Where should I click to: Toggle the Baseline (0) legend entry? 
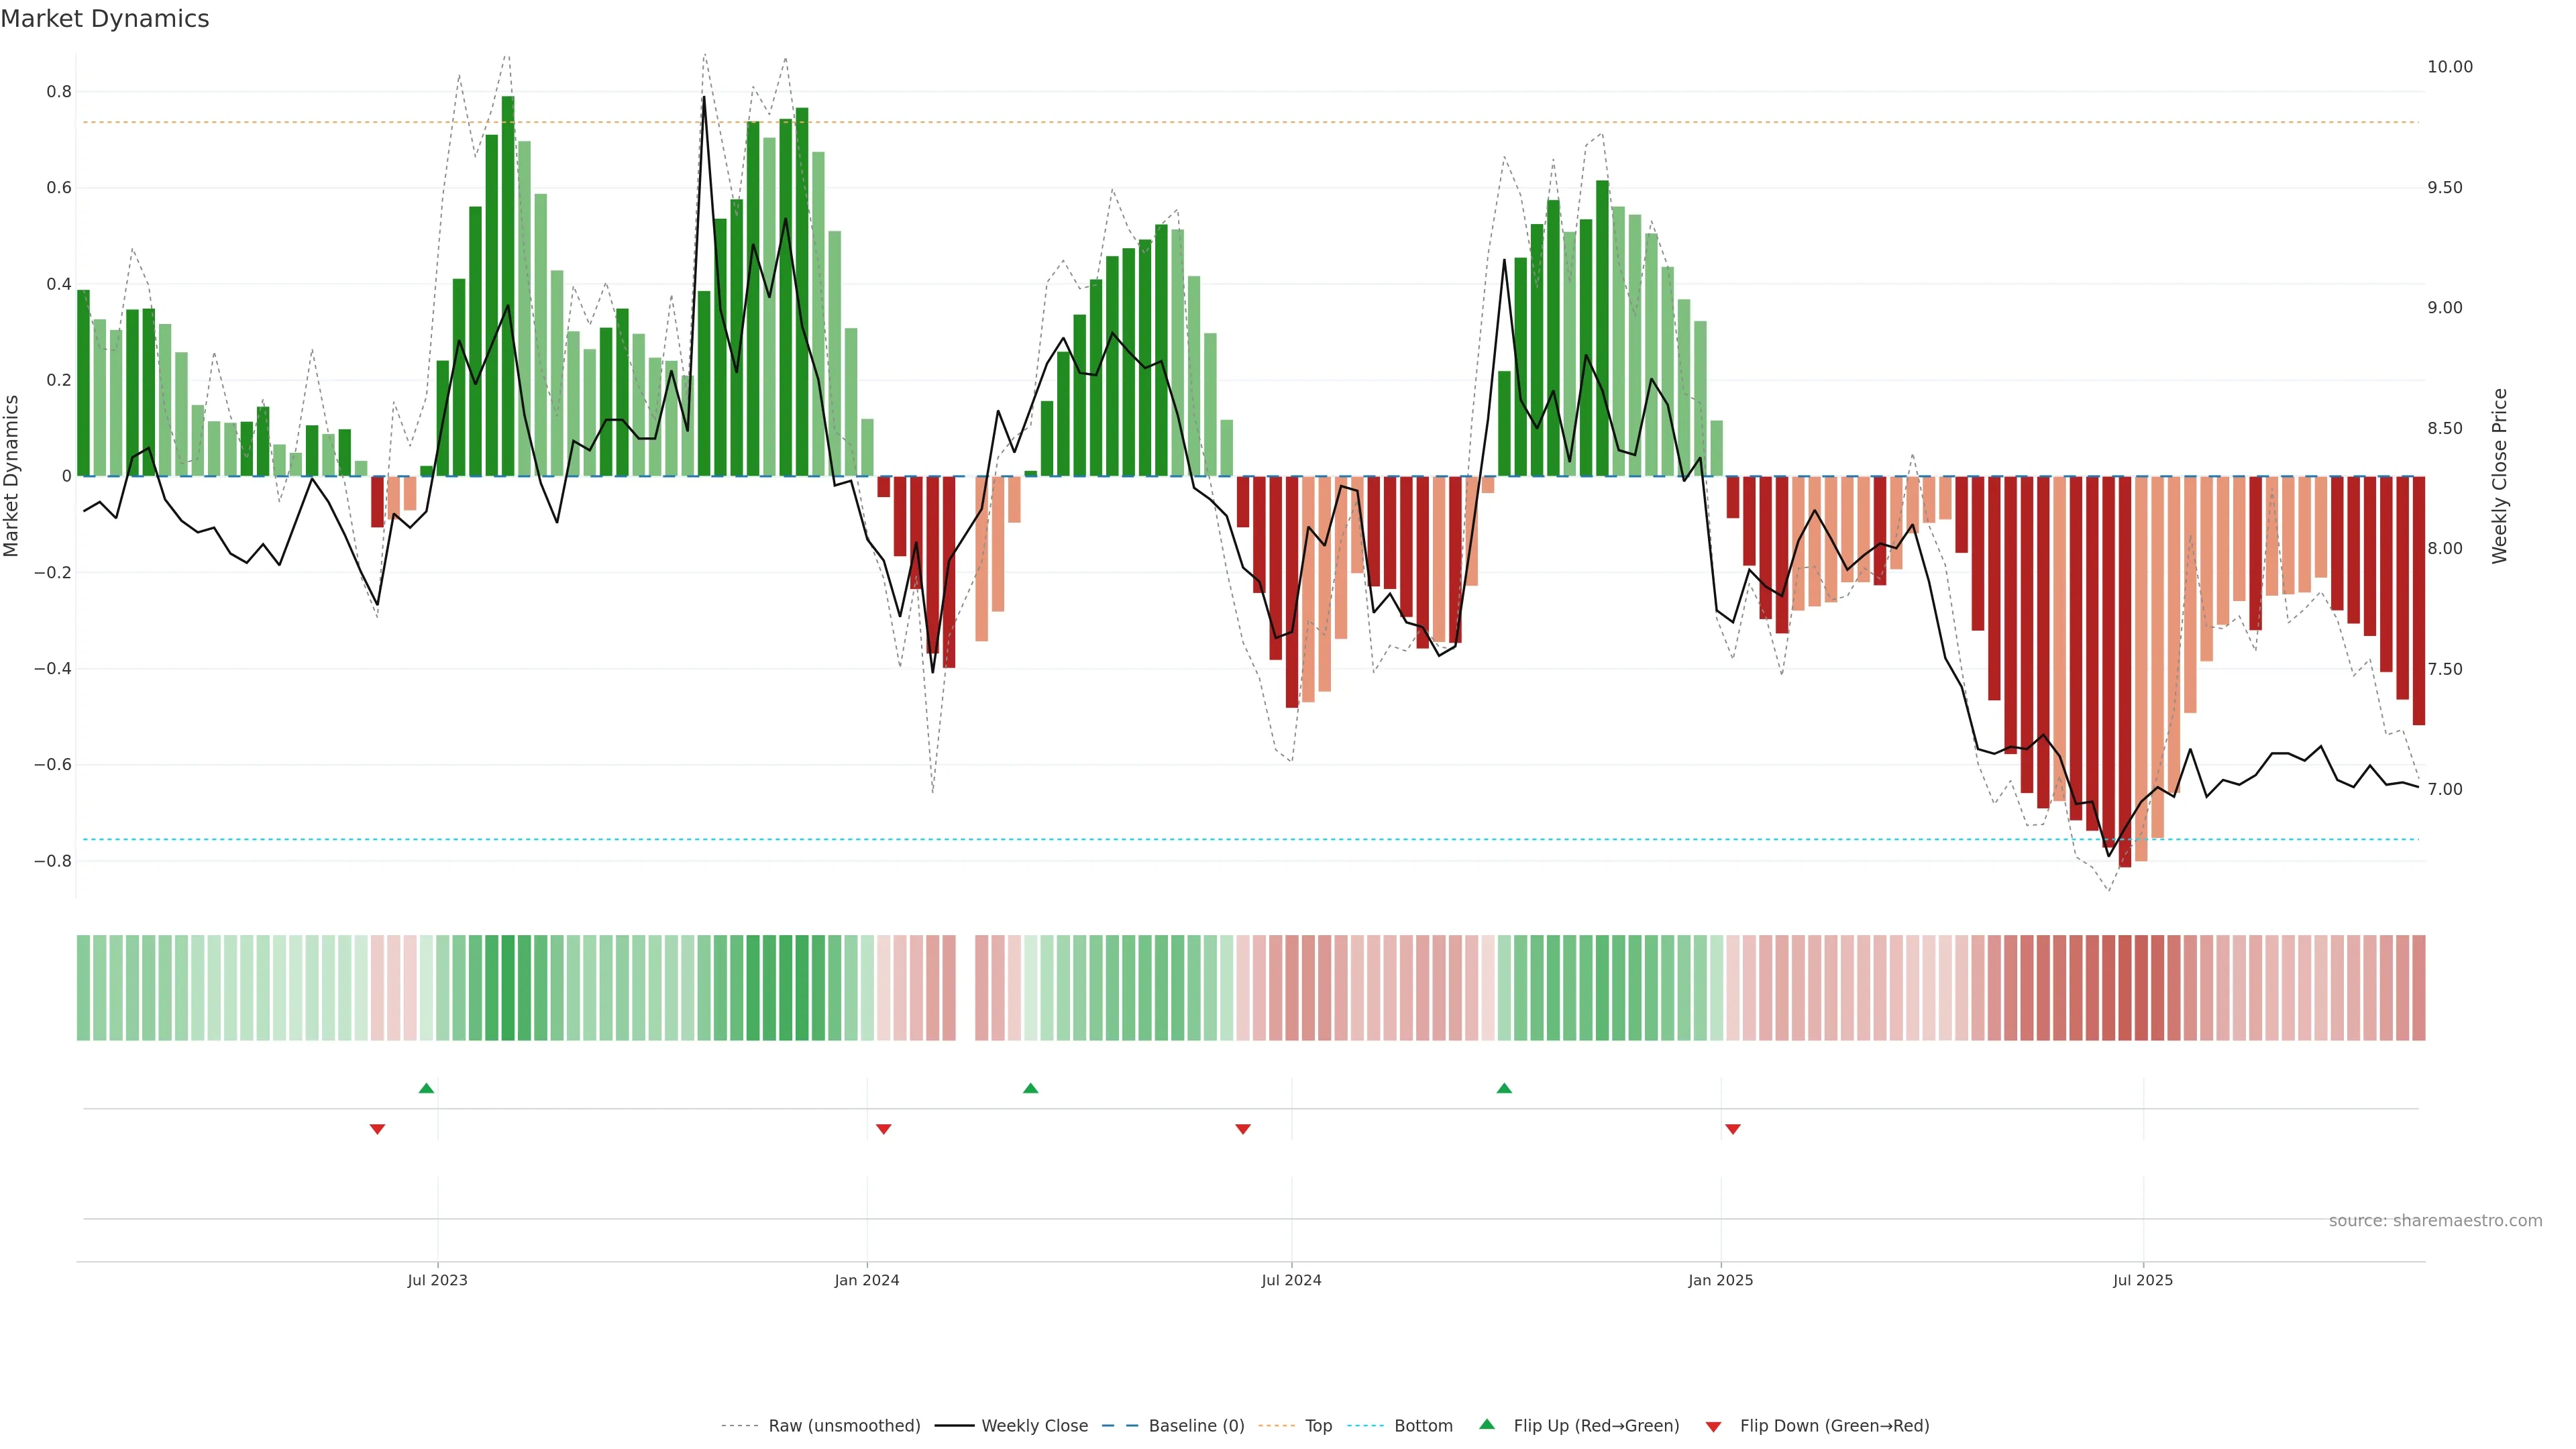tap(1196, 1426)
